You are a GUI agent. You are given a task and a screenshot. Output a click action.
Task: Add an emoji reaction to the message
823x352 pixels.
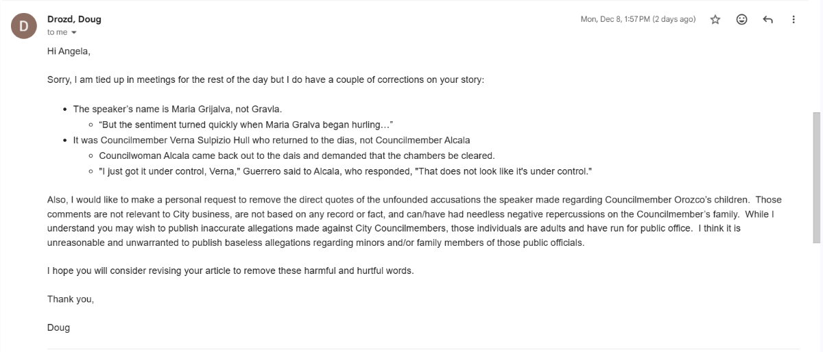tap(741, 20)
